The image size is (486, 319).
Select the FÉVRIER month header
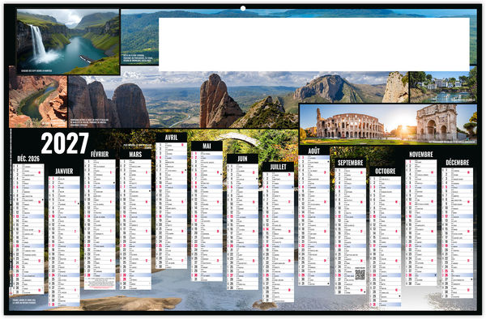[100, 154]
